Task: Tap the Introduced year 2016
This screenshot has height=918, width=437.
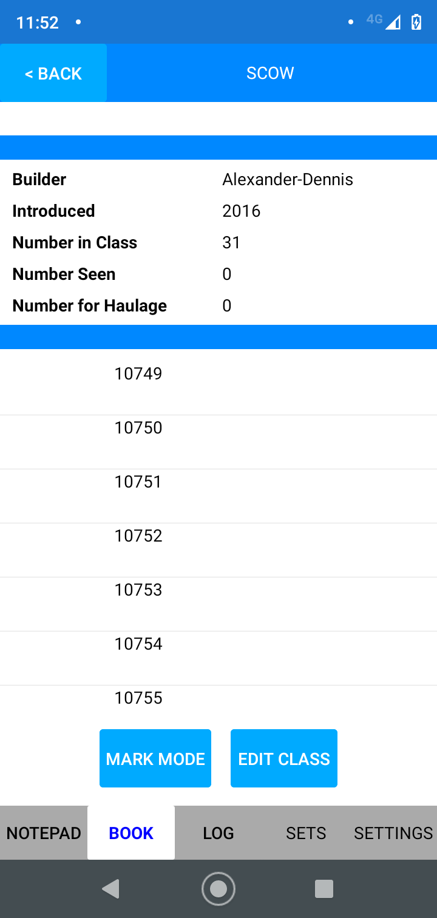Action: click(241, 211)
